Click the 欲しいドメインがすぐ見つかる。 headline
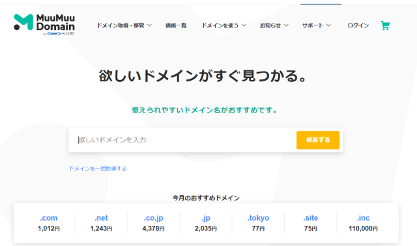The height and width of the screenshot is (246, 417). (203, 76)
